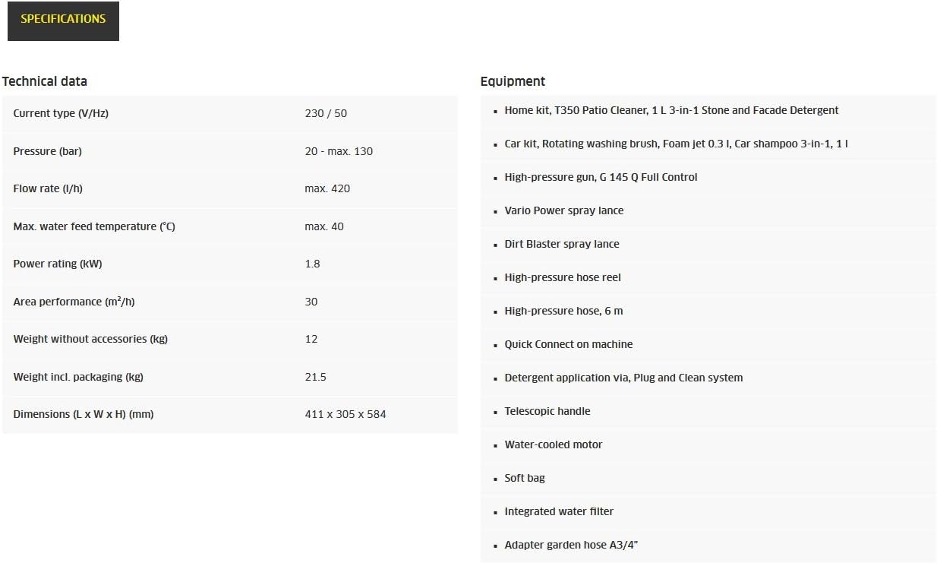Click the Dimensions value 411 x 305 x 584

coord(345,414)
